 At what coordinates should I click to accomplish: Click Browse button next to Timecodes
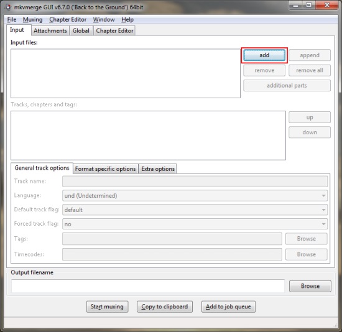click(x=306, y=254)
